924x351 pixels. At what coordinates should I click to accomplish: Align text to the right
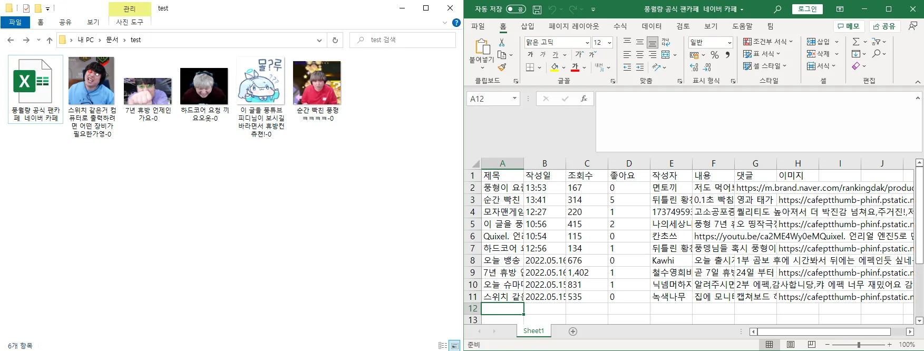653,54
